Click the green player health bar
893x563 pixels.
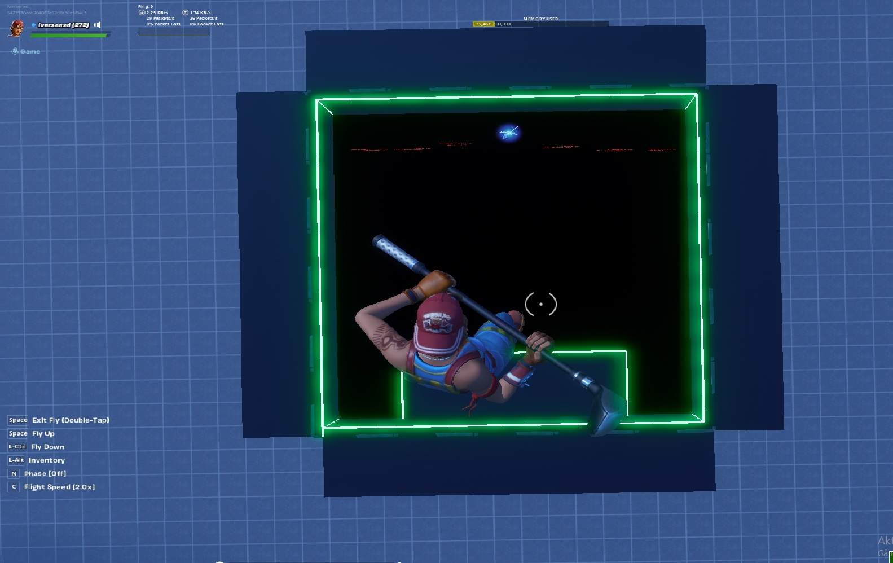(x=69, y=36)
